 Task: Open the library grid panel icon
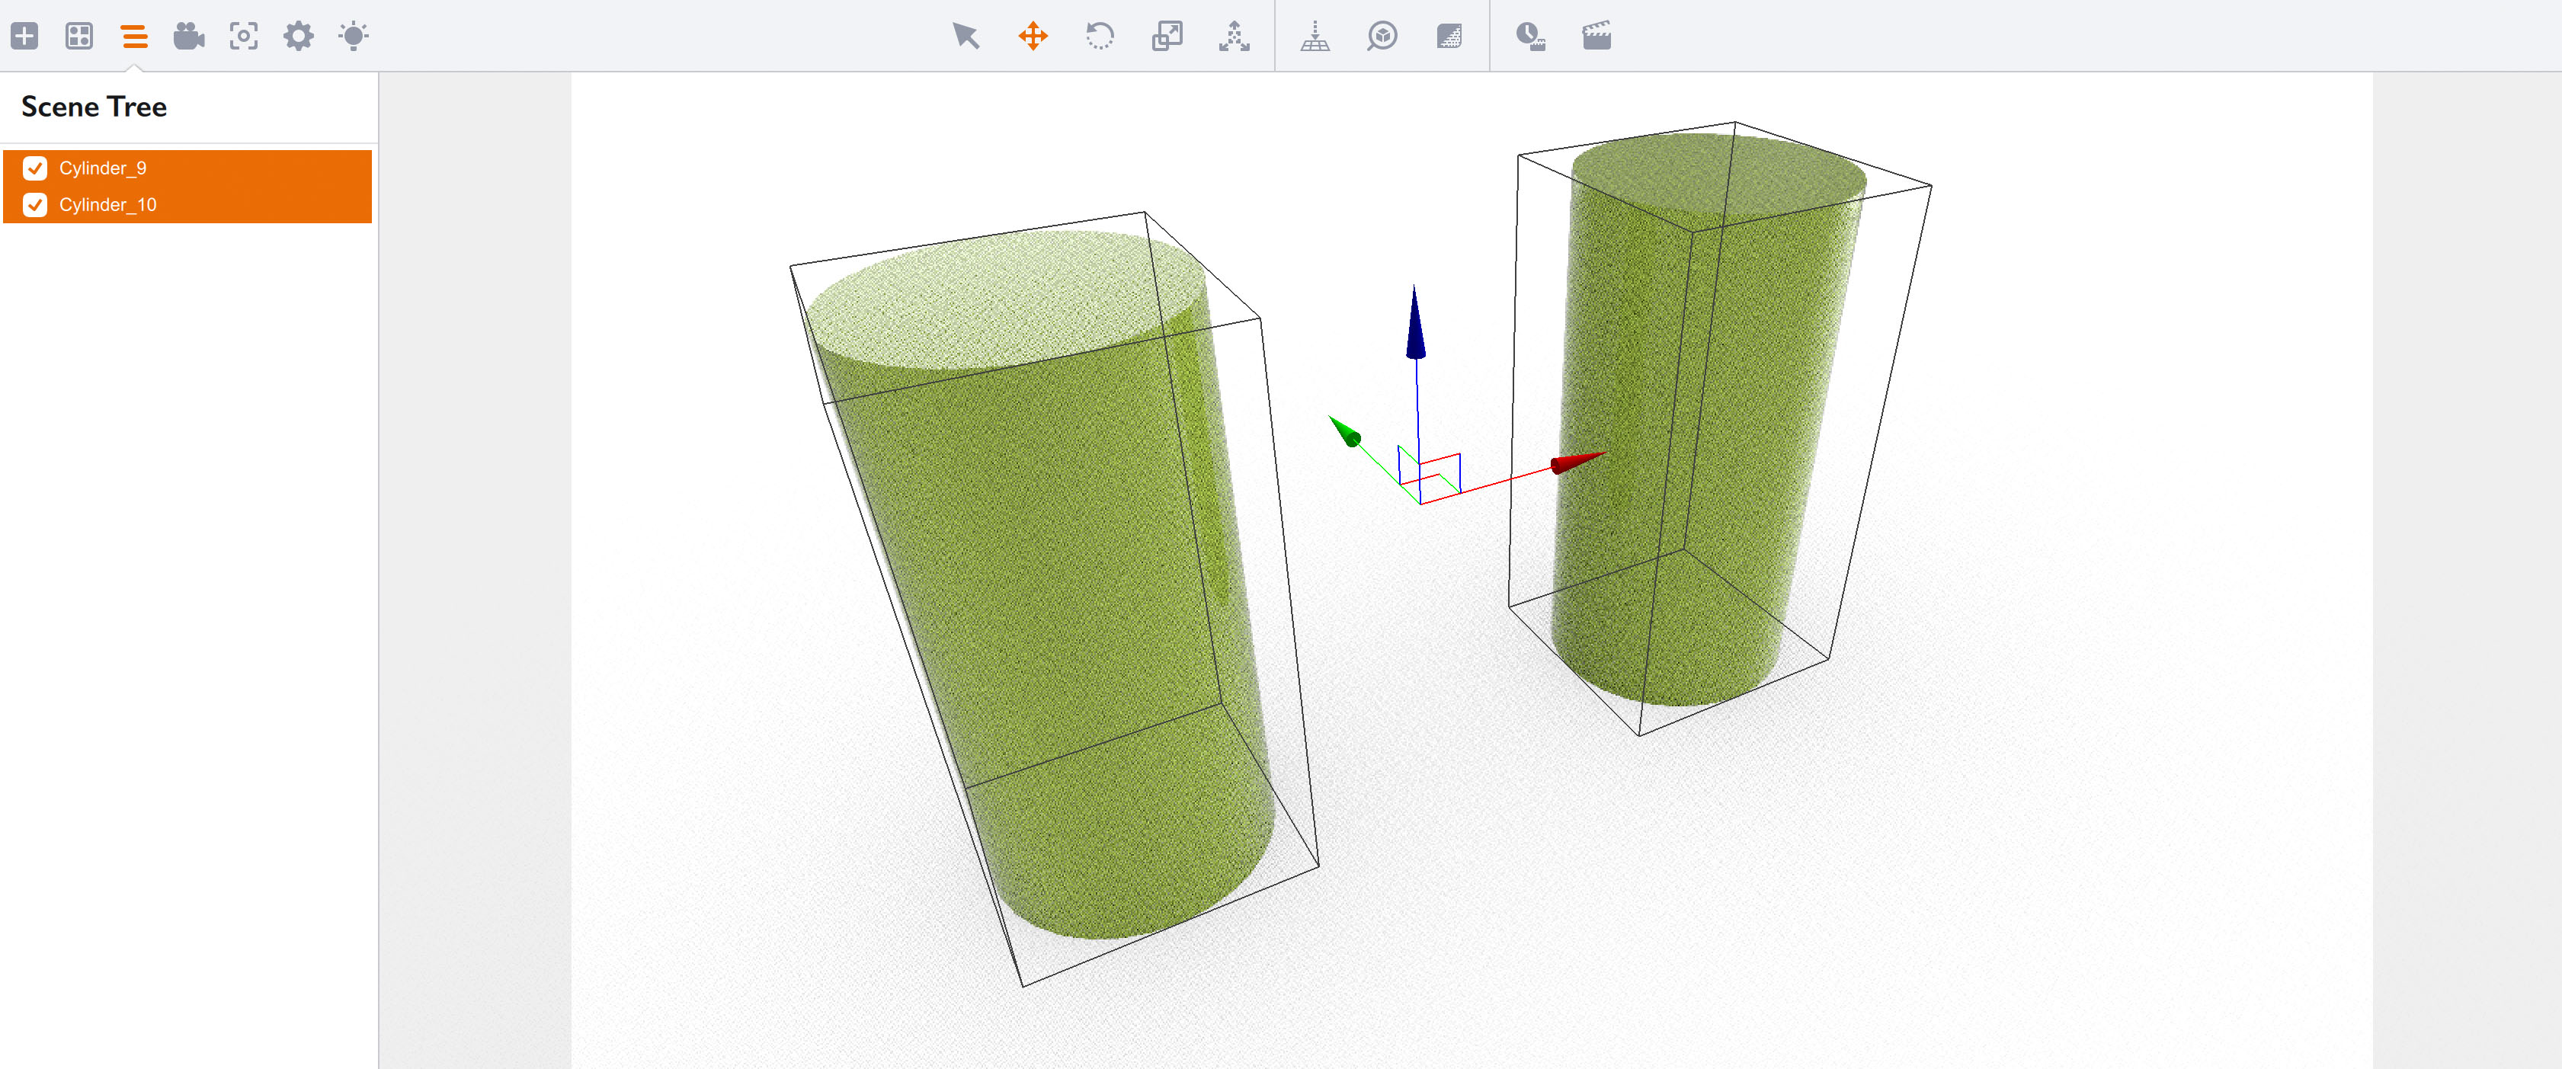click(79, 37)
